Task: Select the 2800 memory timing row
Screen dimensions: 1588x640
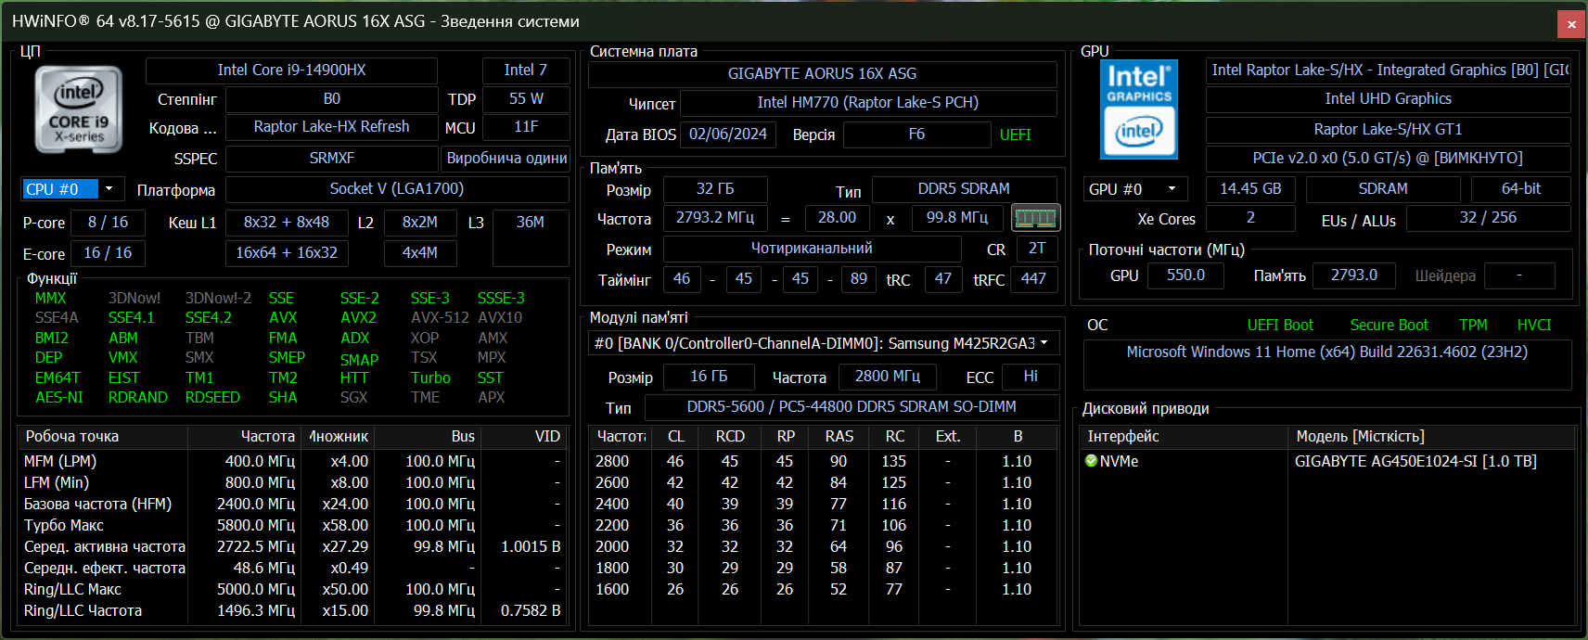Action: pyautogui.click(x=823, y=461)
